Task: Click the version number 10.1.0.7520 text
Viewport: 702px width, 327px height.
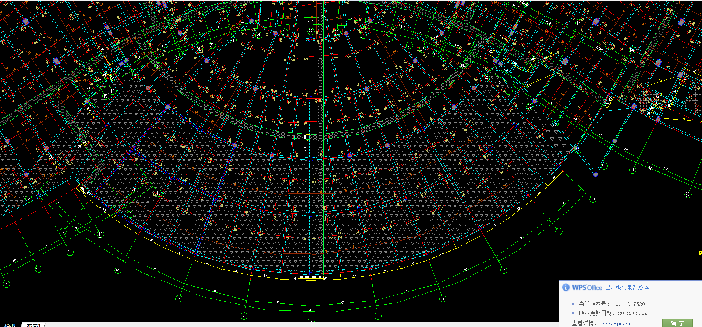Action: [x=628, y=304]
